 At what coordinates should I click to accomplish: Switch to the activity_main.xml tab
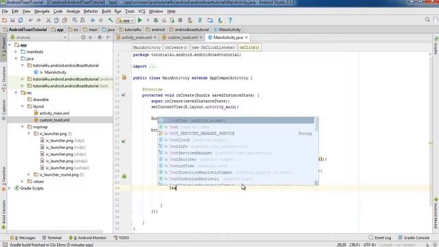tap(137, 37)
